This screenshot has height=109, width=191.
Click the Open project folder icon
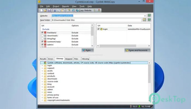(45, 10)
